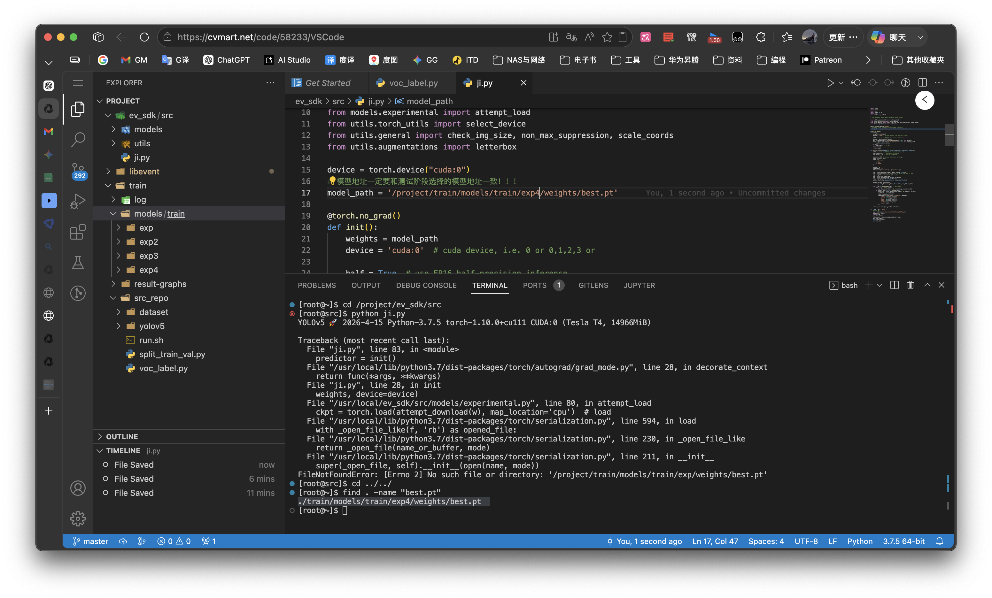Open the Search view in activity bar
This screenshot has height=598, width=992.
(78, 139)
